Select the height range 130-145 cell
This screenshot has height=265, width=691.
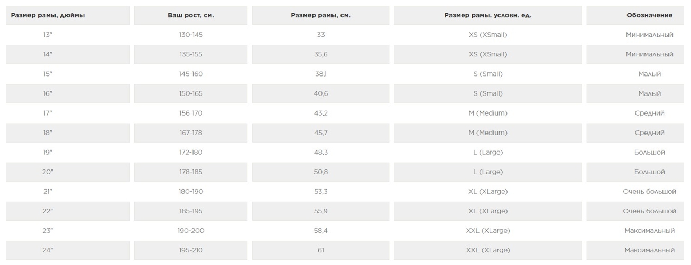tap(191, 35)
